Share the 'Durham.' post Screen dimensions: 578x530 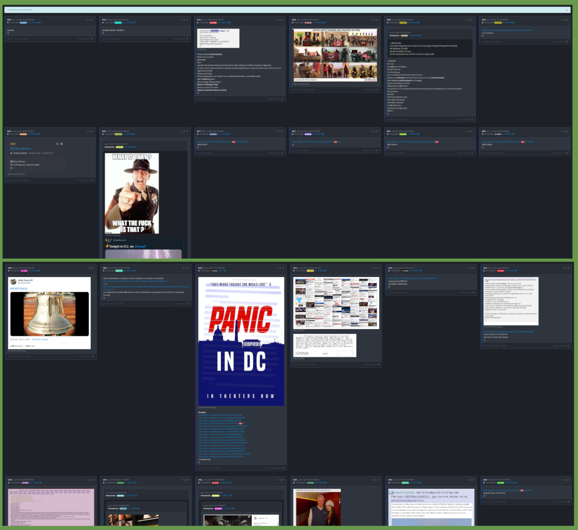pos(87,20)
